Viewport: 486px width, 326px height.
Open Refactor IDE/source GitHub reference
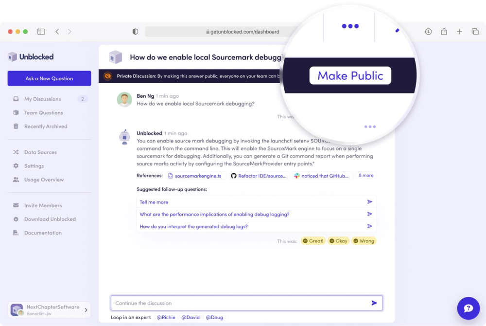tap(260, 176)
